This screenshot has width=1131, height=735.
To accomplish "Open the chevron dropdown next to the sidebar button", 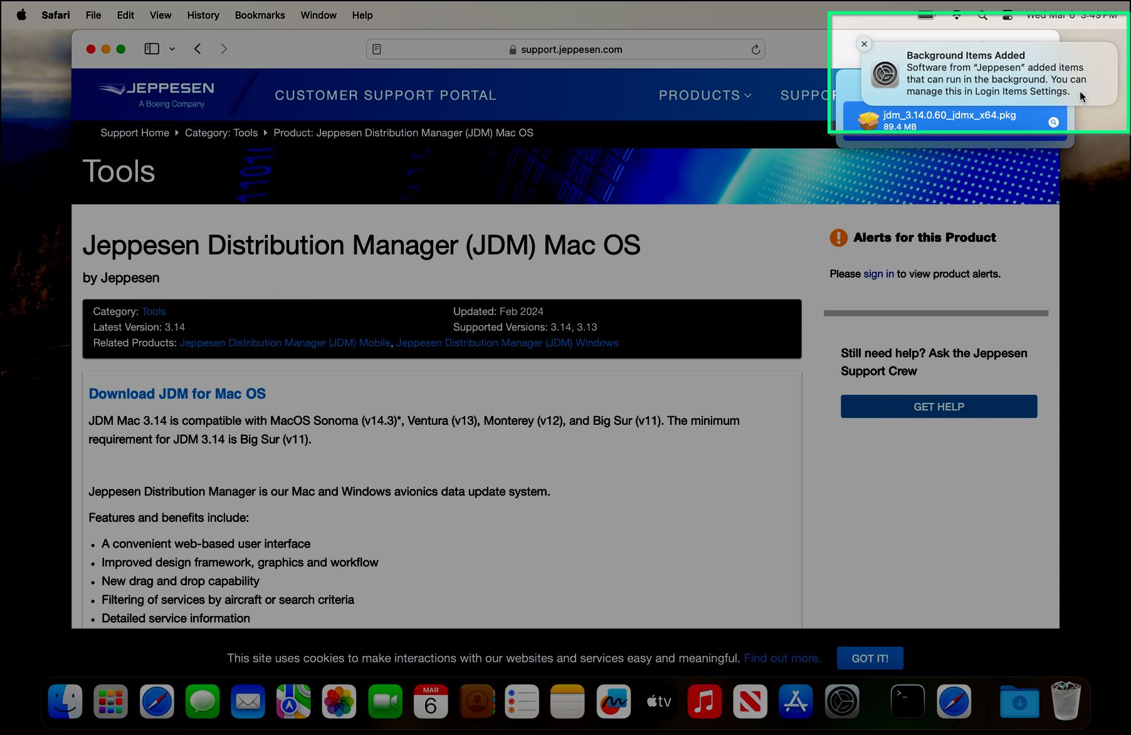I will (173, 48).
